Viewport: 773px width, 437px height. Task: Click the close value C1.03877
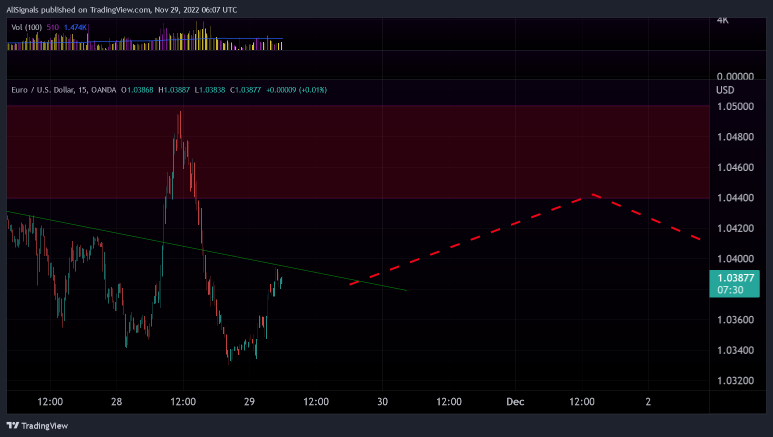pos(245,90)
